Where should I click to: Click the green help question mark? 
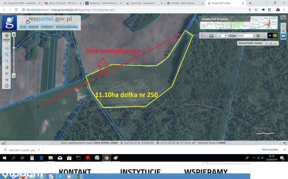pyautogui.click(x=258, y=36)
